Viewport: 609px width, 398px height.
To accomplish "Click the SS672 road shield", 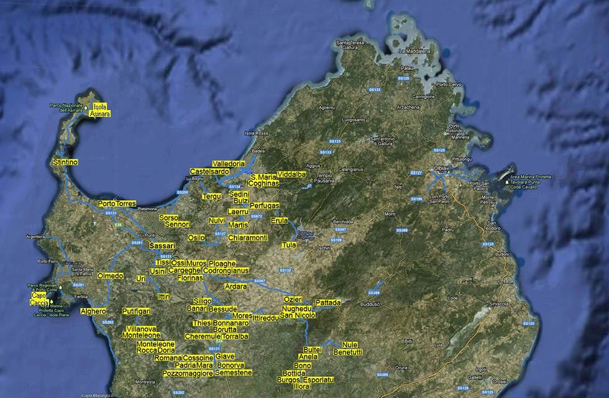I will (x=257, y=216).
